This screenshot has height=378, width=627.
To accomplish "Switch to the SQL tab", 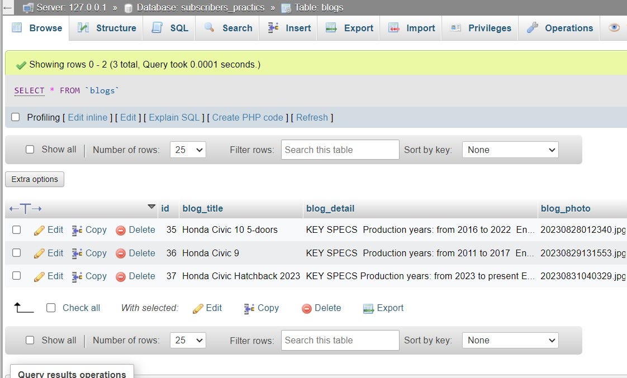I will [x=169, y=28].
